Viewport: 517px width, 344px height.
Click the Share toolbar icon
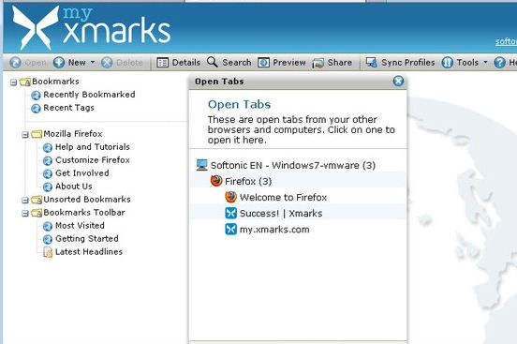(318, 63)
